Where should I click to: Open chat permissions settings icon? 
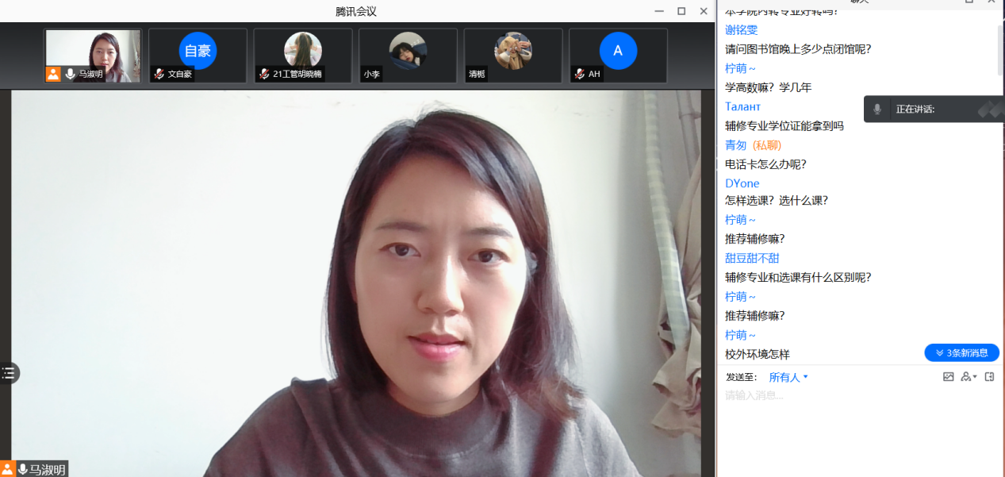pos(968,377)
